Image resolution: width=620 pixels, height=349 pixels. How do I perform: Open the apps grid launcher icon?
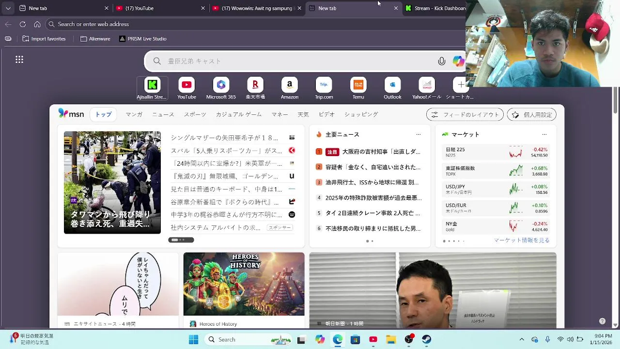(x=19, y=60)
